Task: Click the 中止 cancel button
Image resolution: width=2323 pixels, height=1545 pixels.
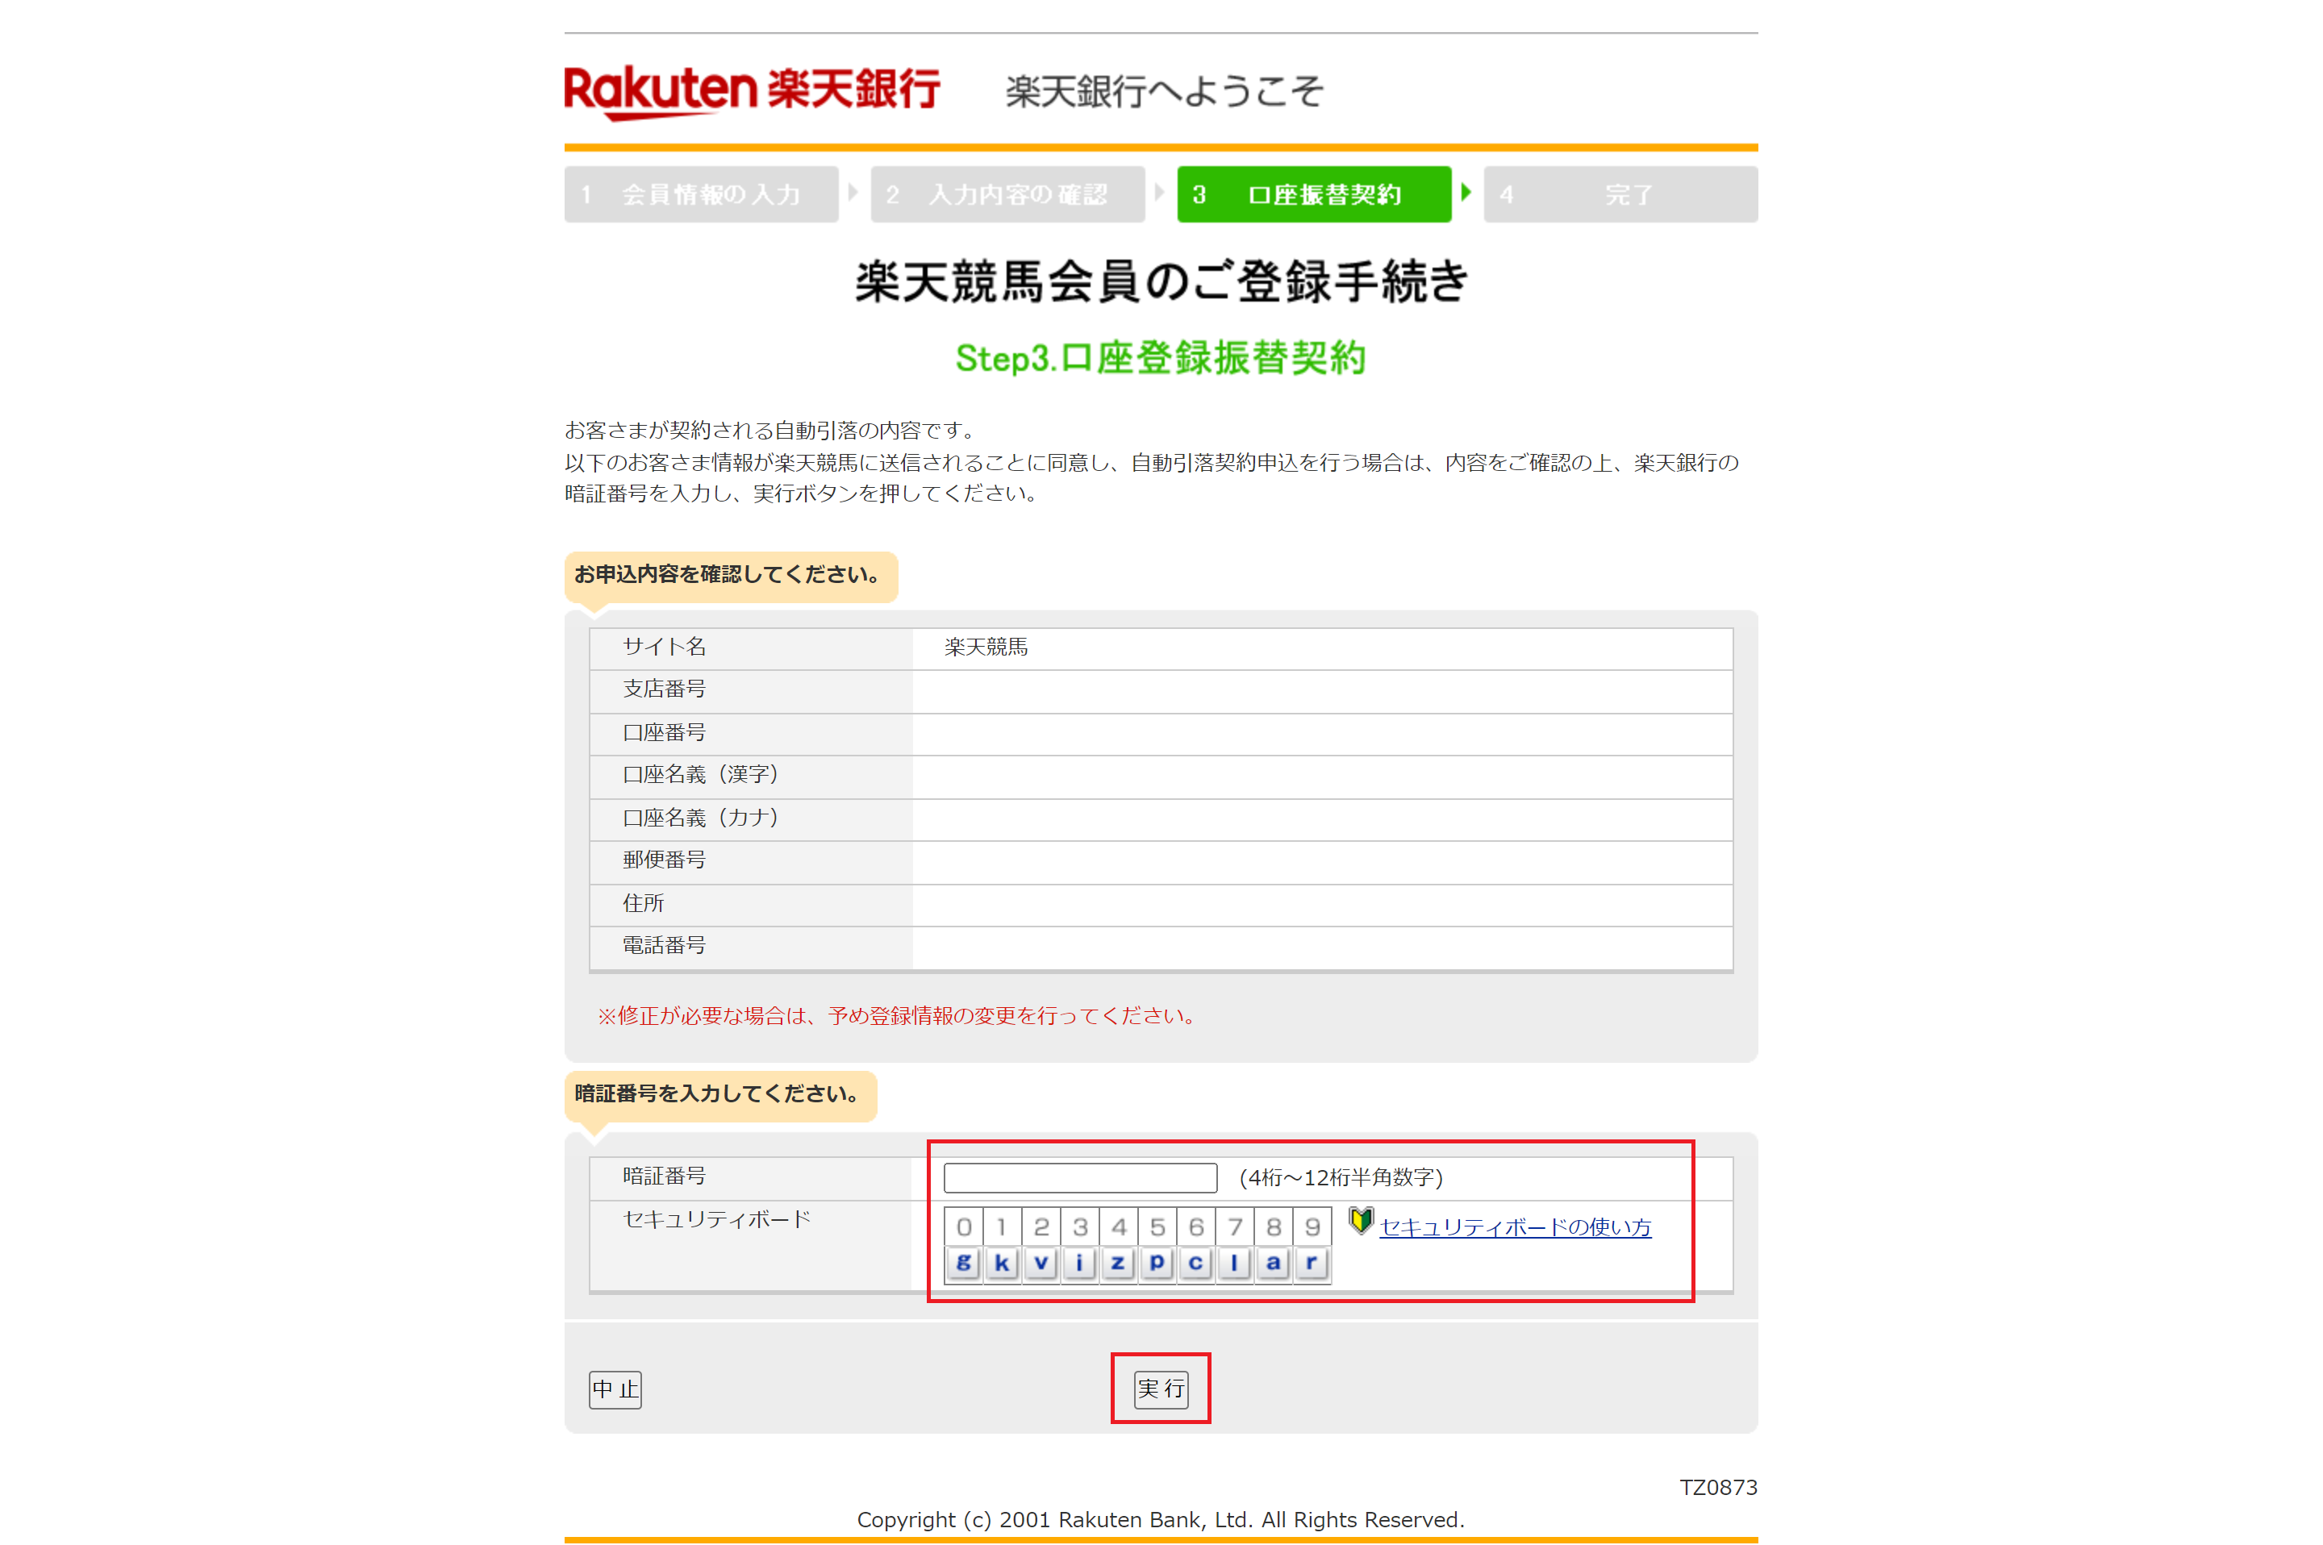Action: pos(615,1389)
